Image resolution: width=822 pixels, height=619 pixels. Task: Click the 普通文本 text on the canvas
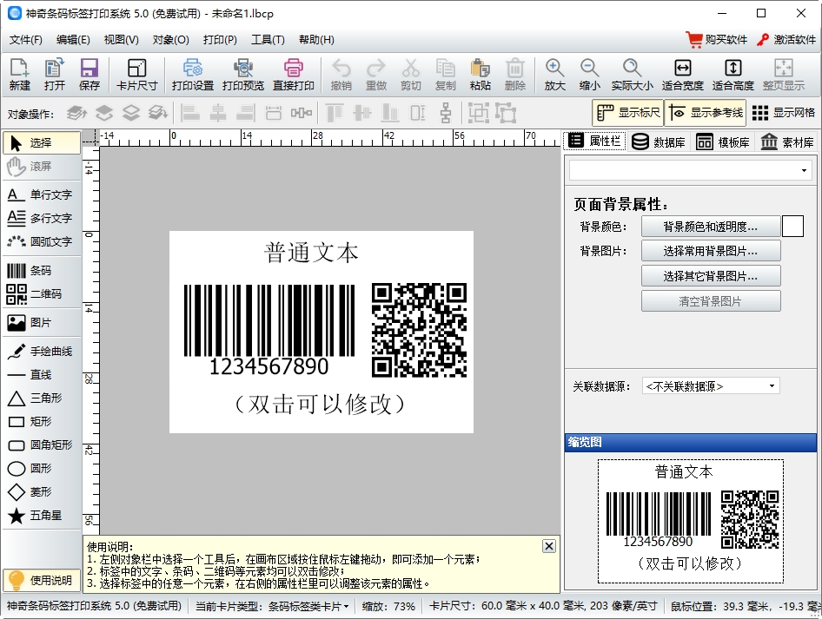coord(311,253)
